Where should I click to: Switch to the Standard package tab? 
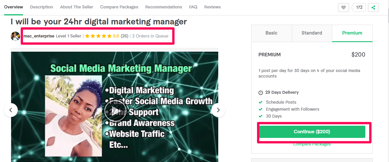(x=311, y=33)
